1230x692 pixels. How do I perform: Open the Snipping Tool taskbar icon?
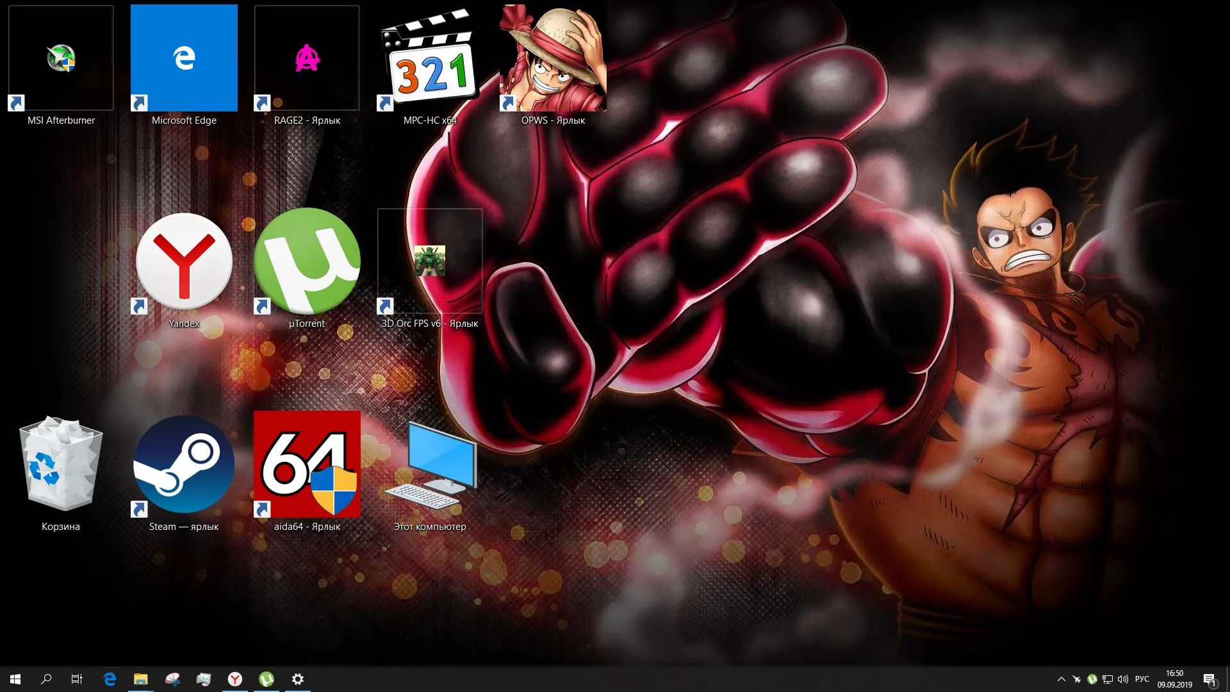172,679
